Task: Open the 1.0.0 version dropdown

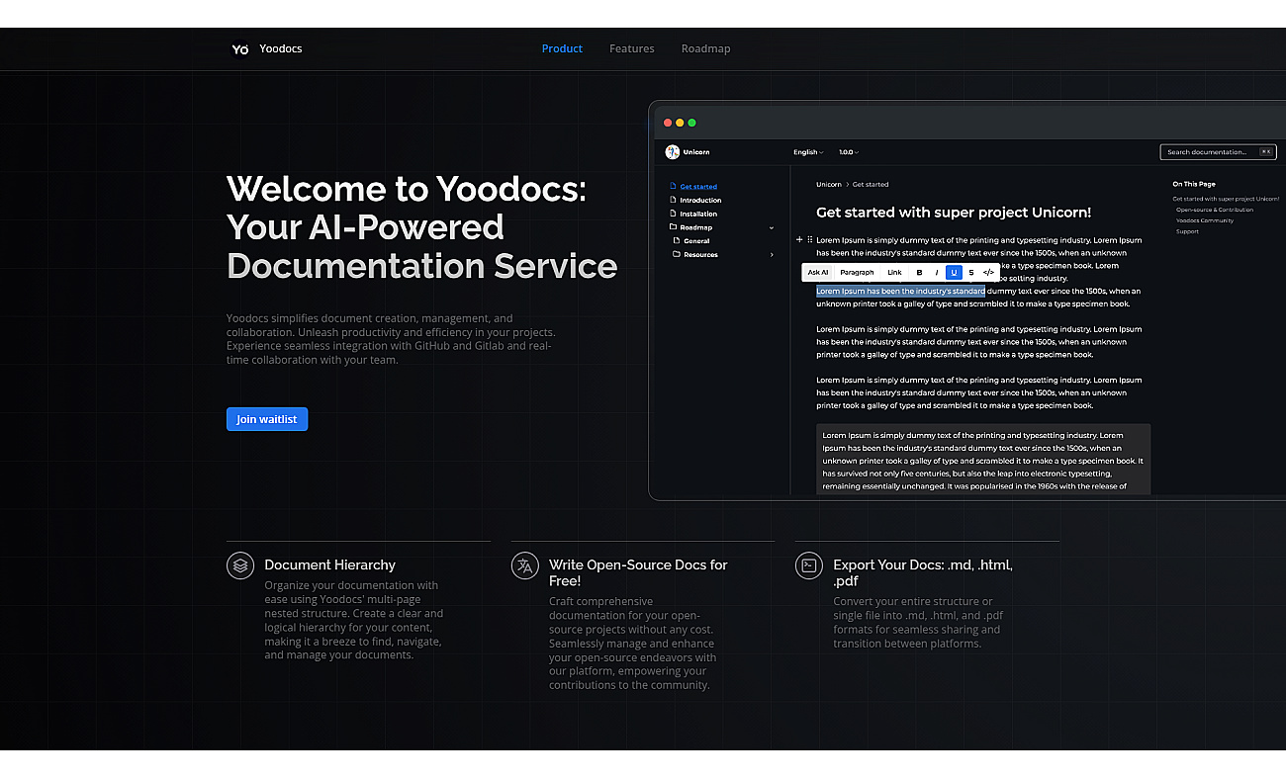Action: coord(849,152)
